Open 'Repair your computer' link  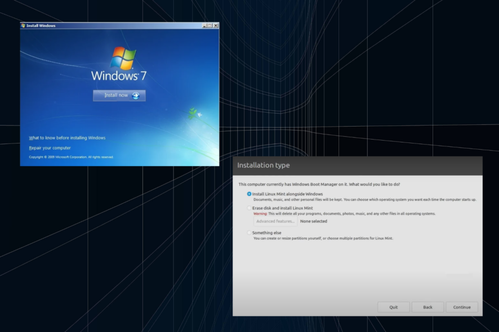click(50, 148)
